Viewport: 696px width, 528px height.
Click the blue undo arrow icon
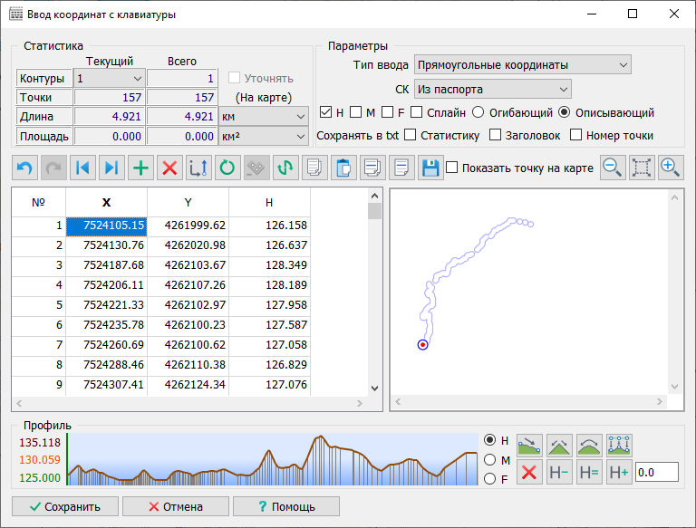pos(24,168)
